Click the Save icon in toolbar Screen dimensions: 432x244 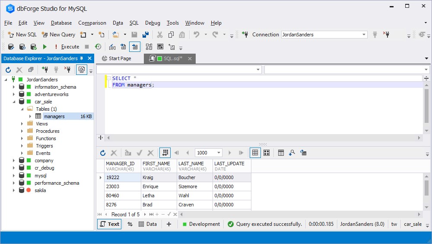[134, 35]
